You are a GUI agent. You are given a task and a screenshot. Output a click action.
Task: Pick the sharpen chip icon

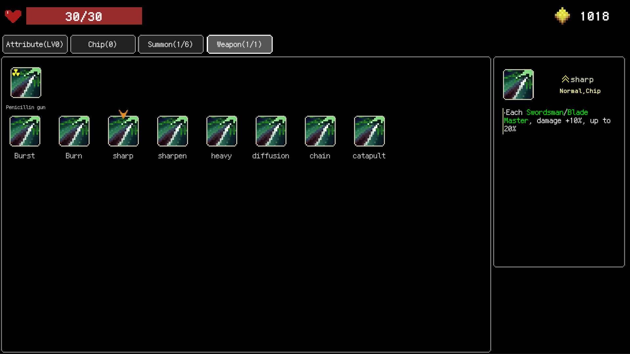tap(173, 131)
